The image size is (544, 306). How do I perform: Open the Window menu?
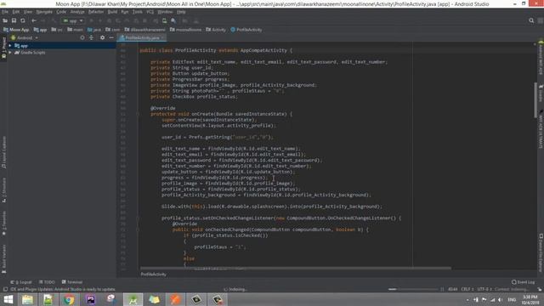165,12
